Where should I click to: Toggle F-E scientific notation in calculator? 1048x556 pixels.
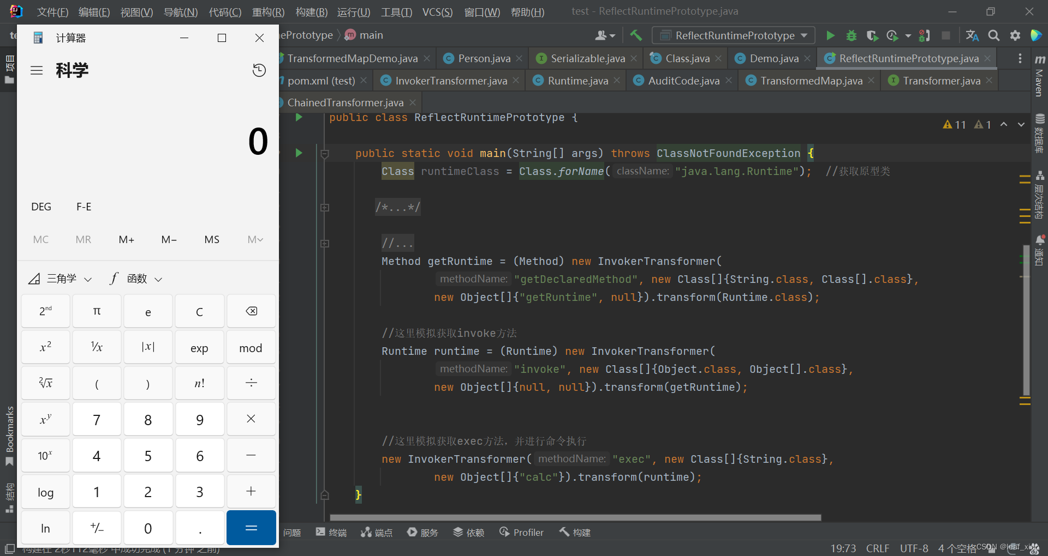[84, 207]
